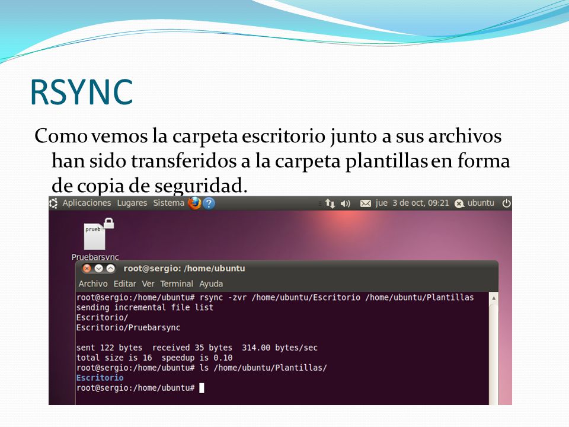Click the 'sending incremental file list' line
569x427 pixels.
[x=145, y=308]
